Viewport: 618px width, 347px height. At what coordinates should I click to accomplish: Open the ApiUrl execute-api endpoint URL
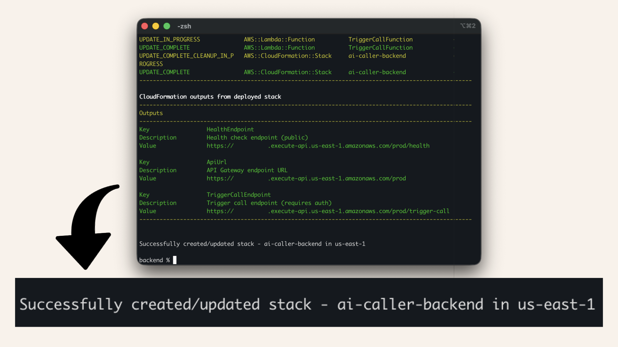tap(306, 178)
